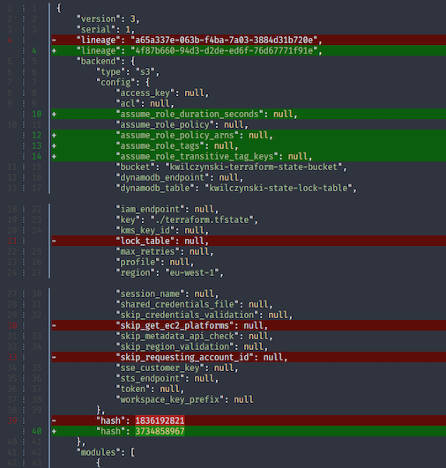Viewport: 446px width, 468px height.
Task: Click new line number 13 in gutter
Action: pyautogui.click(x=37, y=145)
